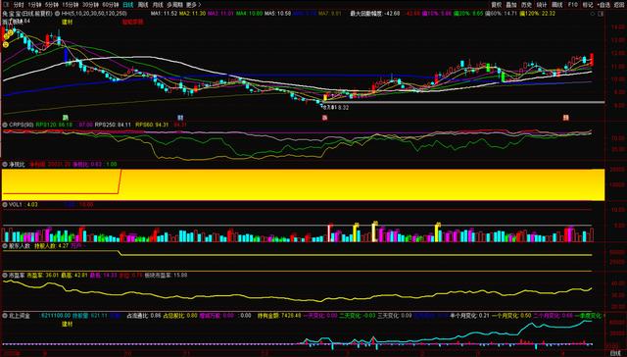This screenshot has width=627, height=357.
Task: Select the 1分钟 period tab
Action: (35, 5)
